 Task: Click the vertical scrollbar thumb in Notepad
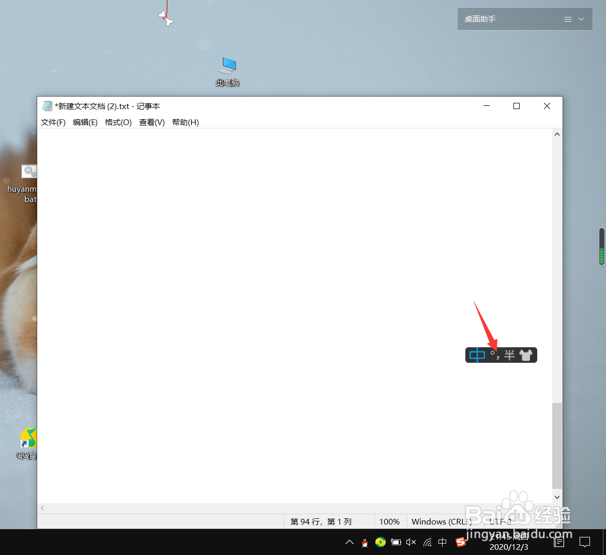coord(557,445)
